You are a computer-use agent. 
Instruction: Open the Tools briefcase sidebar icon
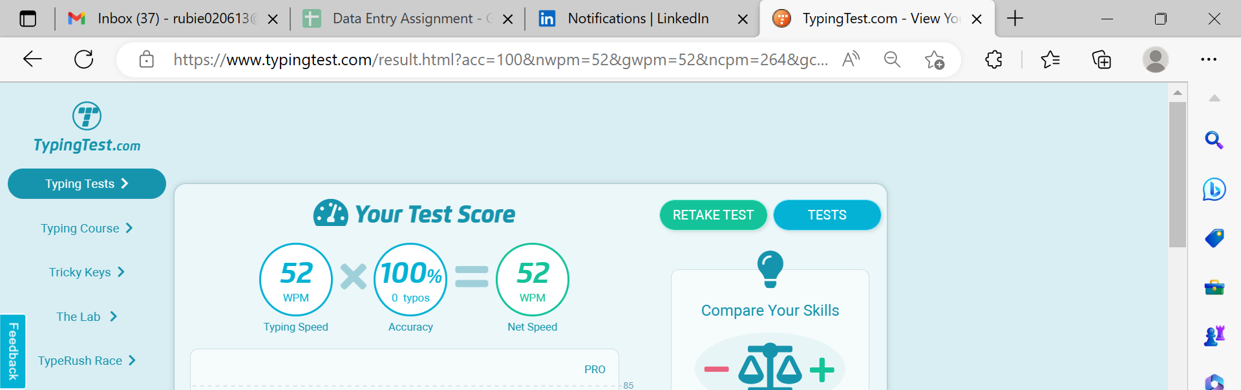pos(1214,287)
